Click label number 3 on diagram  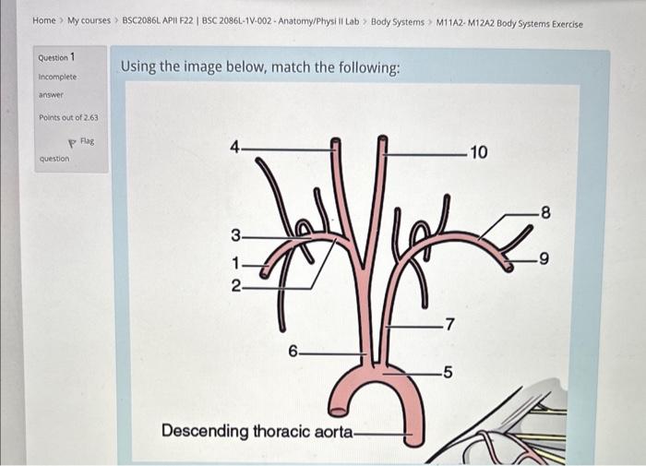(235, 235)
